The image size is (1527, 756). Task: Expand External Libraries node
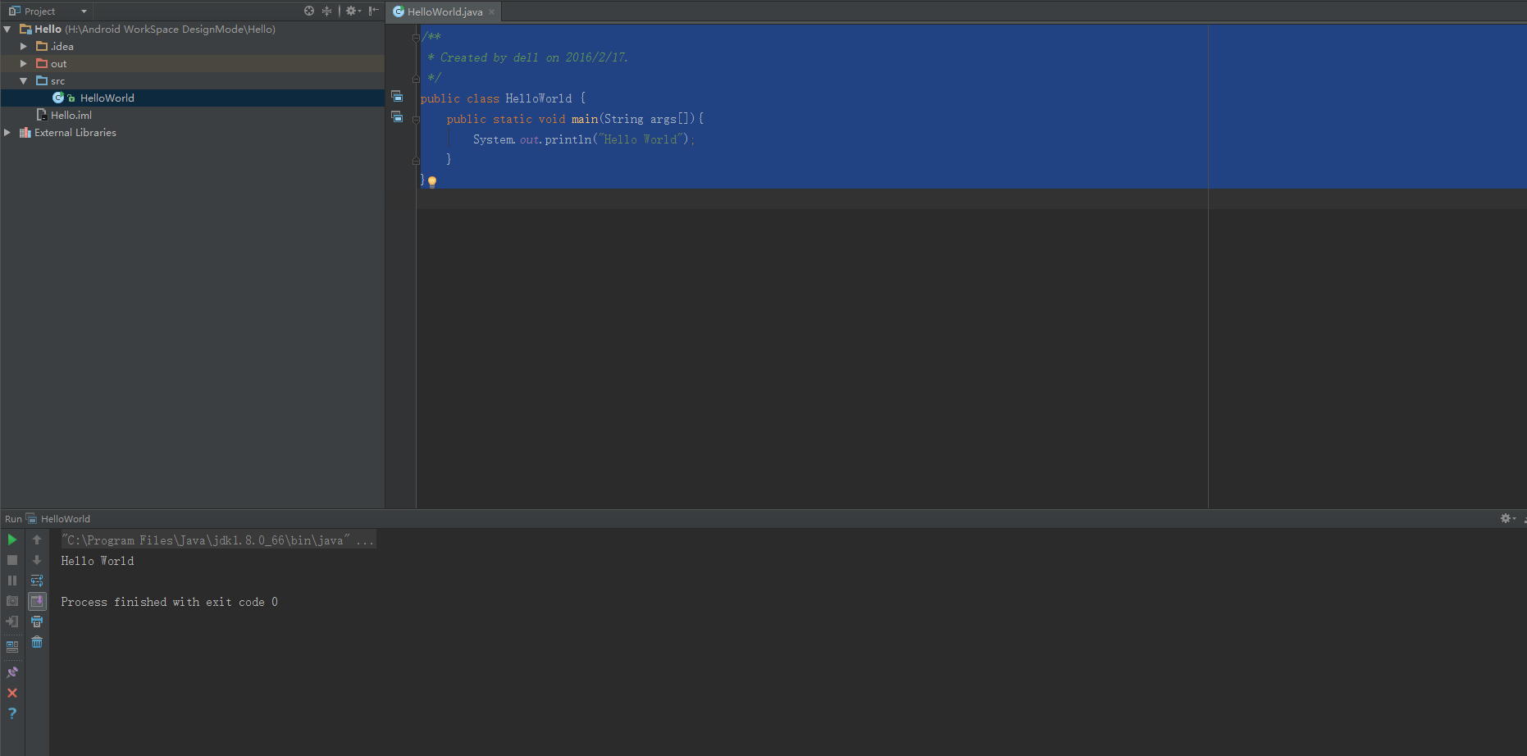pyautogui.click(x=7, y=132)
